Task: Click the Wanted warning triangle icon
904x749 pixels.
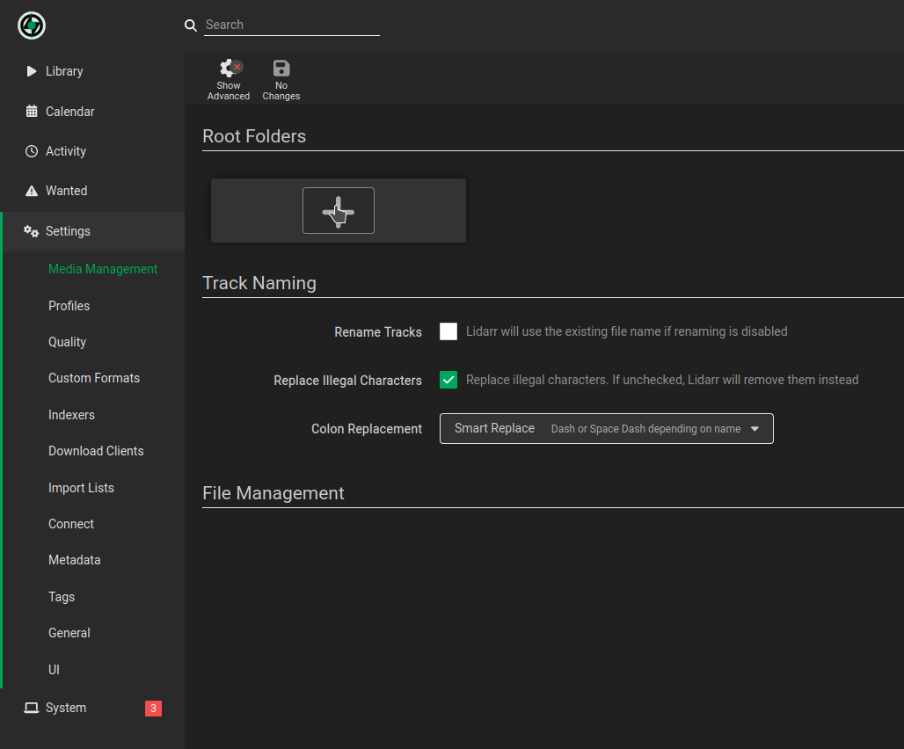Action: (32, 191)
